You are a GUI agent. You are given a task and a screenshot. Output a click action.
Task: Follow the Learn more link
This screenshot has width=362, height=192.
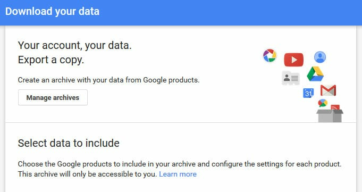(178, 174)
